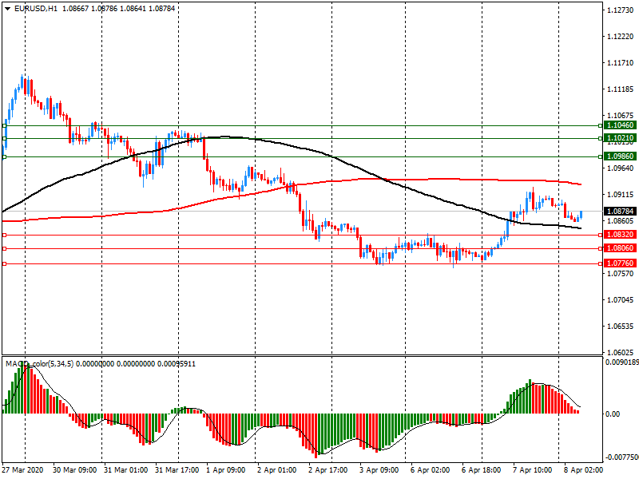Pick the red 1.07760 price level label
Viewport: 639px width, 479px height.
(620, 263)
